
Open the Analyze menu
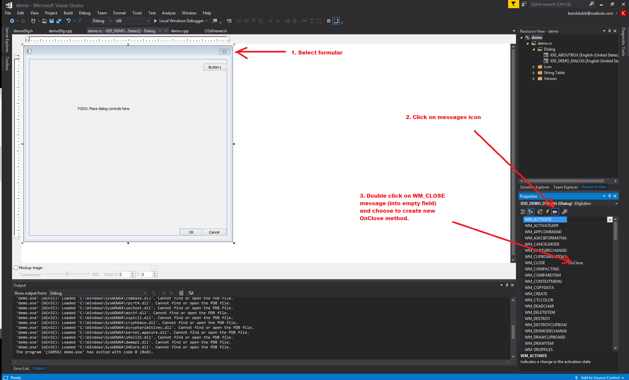(169, 13)
